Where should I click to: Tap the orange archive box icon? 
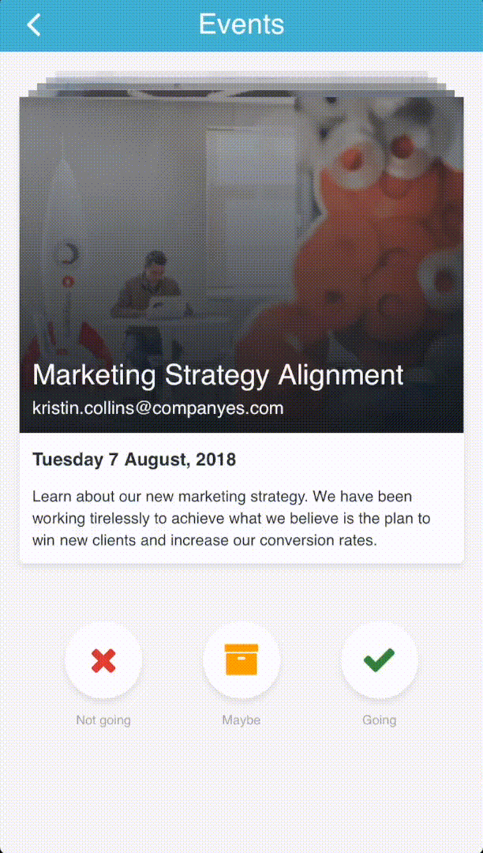[241, 659]
